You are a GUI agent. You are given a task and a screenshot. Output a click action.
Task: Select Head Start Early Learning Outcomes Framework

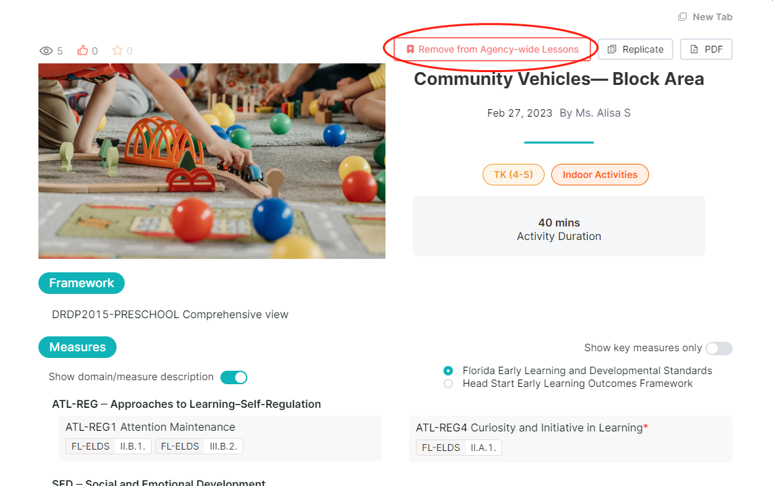pos(448,384)
